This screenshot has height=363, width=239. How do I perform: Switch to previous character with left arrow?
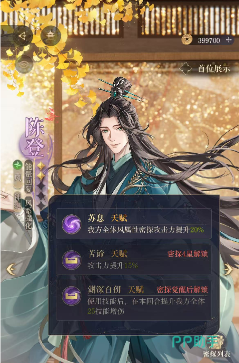tap(10, 269)
